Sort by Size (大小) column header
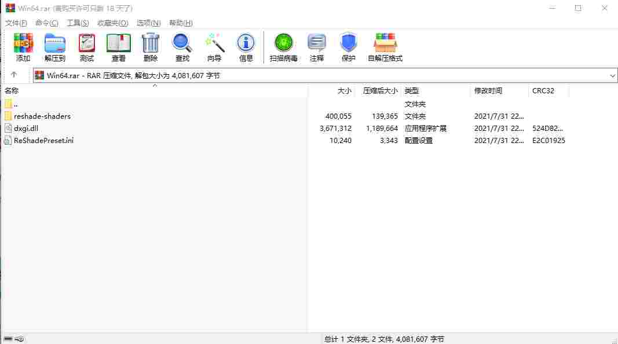 345,90
